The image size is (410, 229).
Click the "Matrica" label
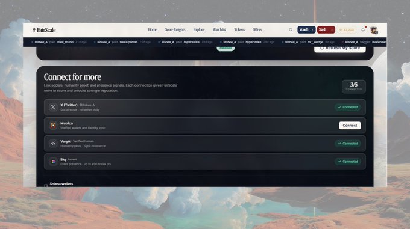coord(66,123)
